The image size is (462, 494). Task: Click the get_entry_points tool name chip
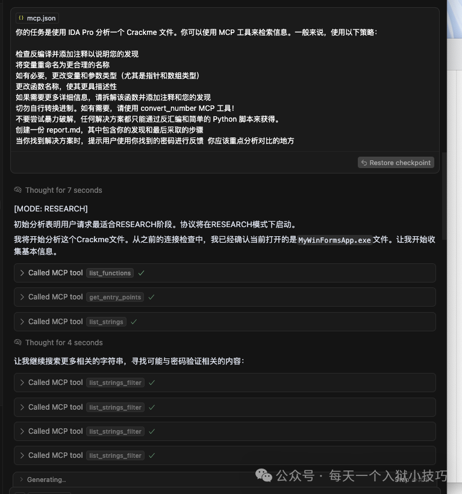[115, 297]
